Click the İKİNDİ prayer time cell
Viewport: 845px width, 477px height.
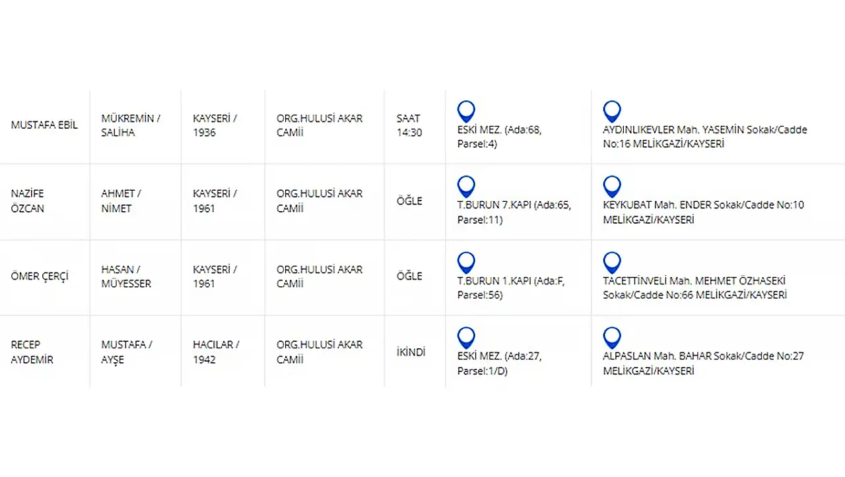pyautogui.click(x=411, y=352)
